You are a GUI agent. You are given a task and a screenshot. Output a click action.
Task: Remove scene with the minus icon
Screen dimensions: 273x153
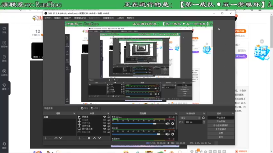50,138
